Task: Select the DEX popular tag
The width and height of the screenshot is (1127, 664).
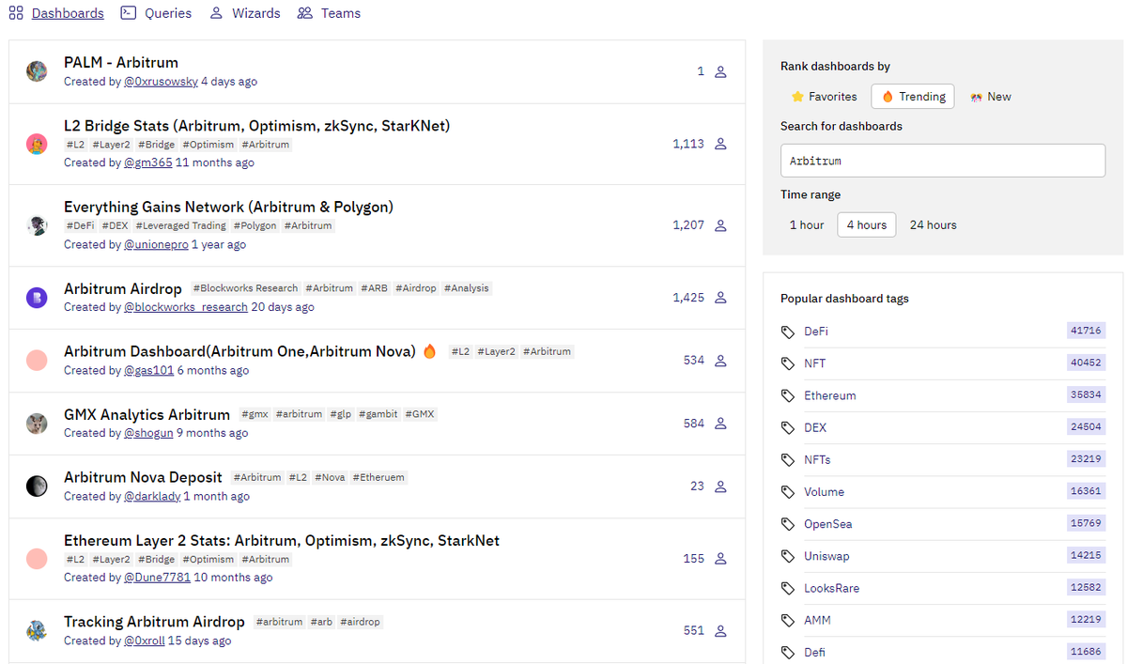Action: tap(815, 427)
